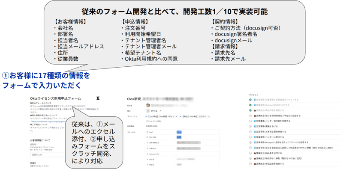
Task: Click the X logo on the Okta application form
Action: 98,98
